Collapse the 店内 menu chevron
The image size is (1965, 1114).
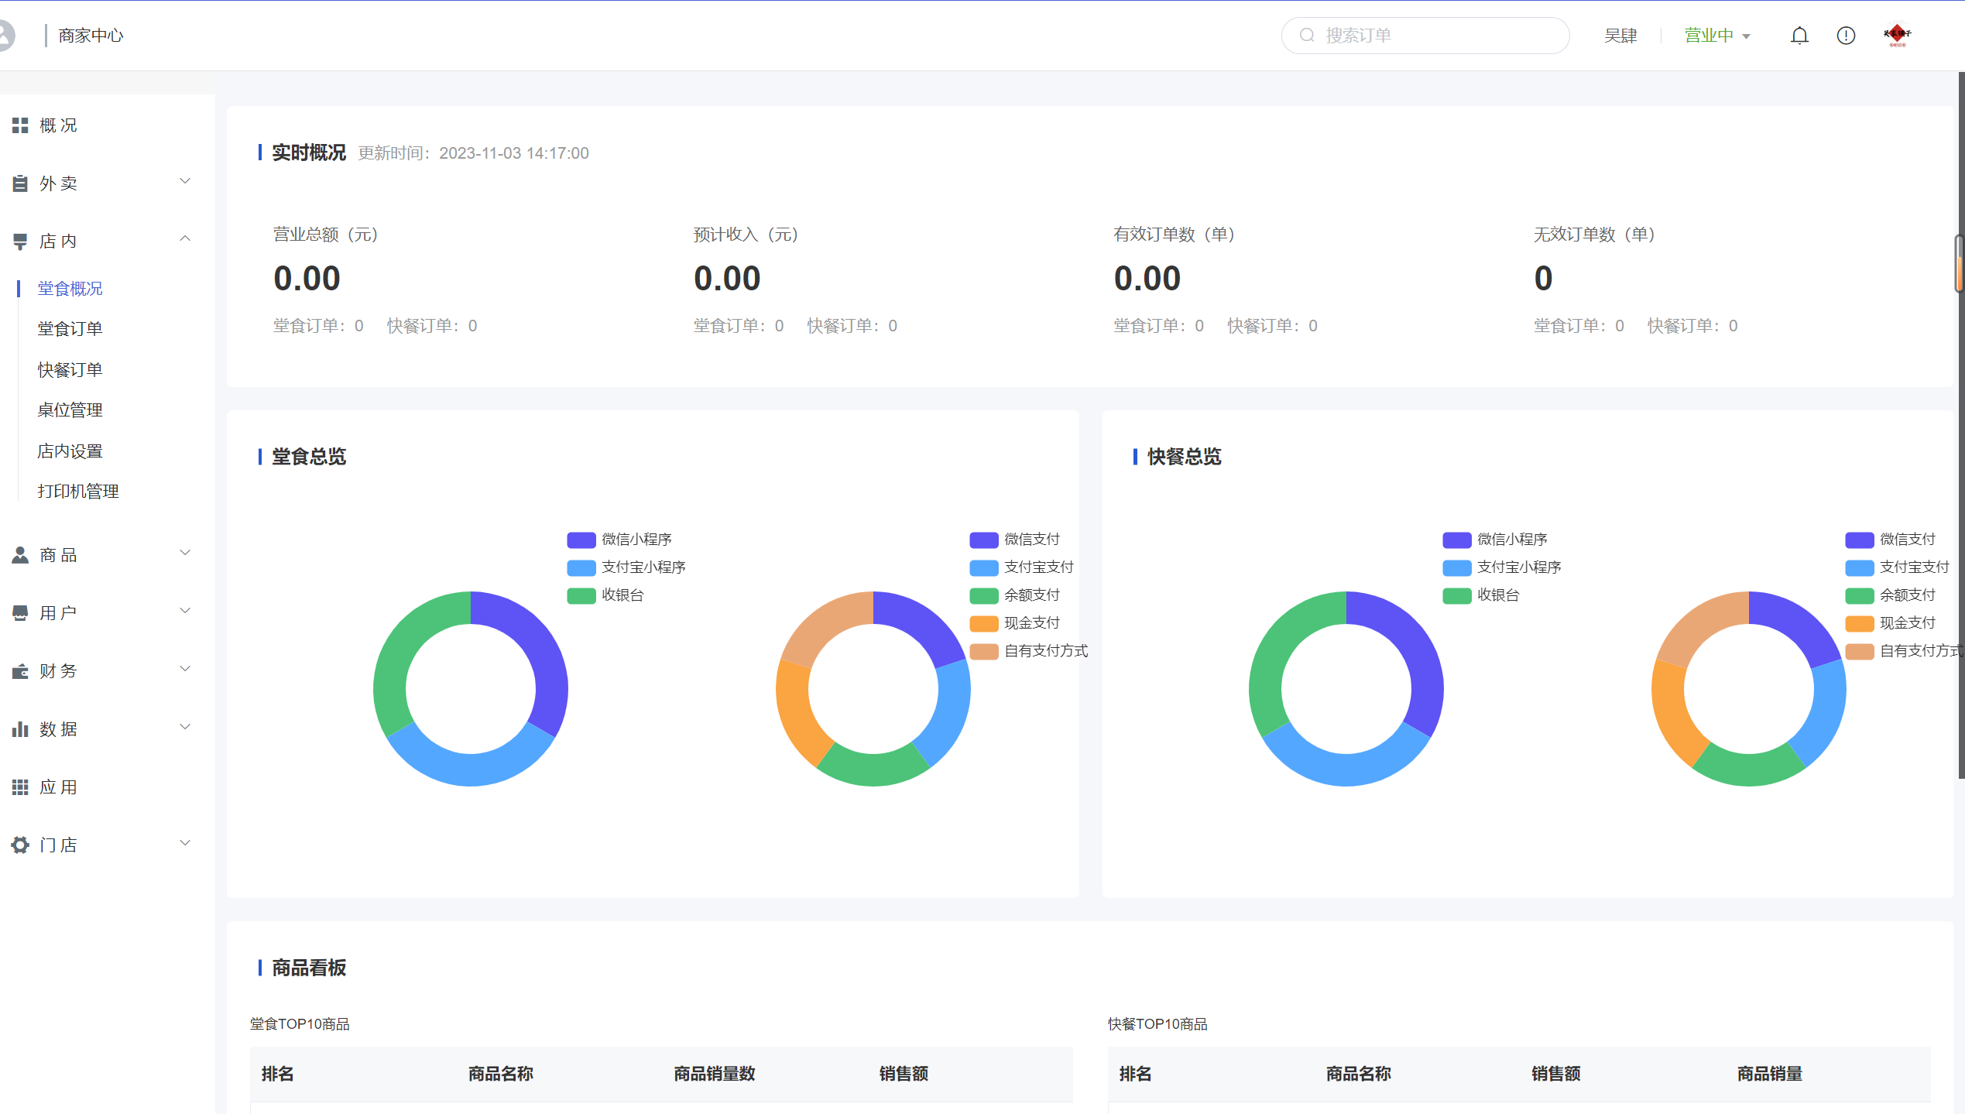pos(185,239)
